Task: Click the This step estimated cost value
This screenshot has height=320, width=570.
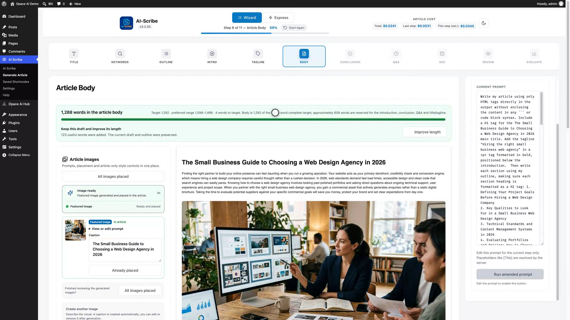Action: tap(467, 26)
